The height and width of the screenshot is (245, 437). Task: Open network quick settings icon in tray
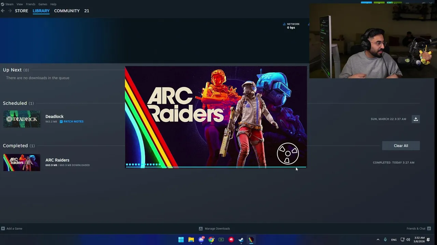[x=403, y=240]
